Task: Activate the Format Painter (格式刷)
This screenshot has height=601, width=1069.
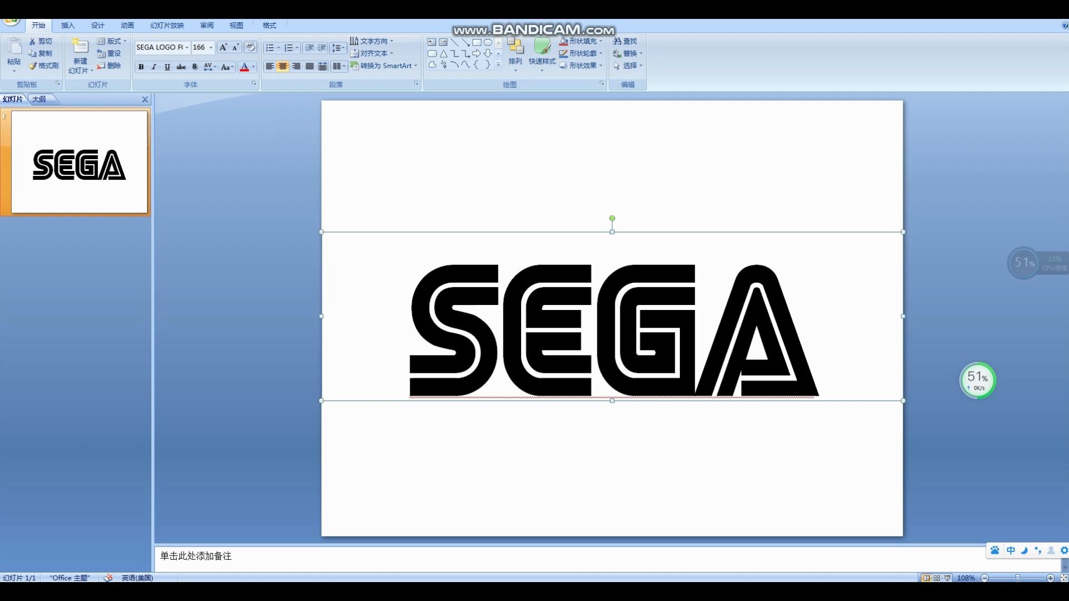Action: tap(43, 66)
